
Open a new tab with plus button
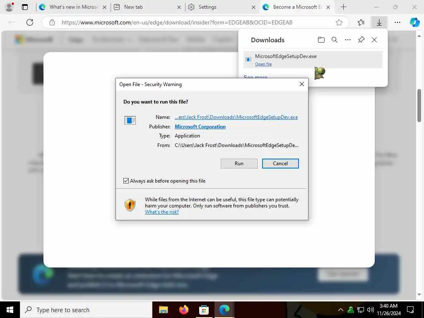[343, 7]
